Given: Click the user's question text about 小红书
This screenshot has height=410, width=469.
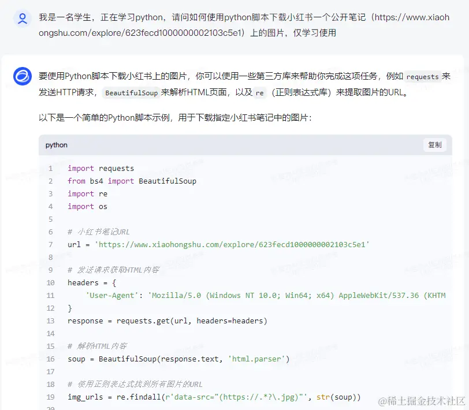Looking at the screenshot, I should (244, 25).
